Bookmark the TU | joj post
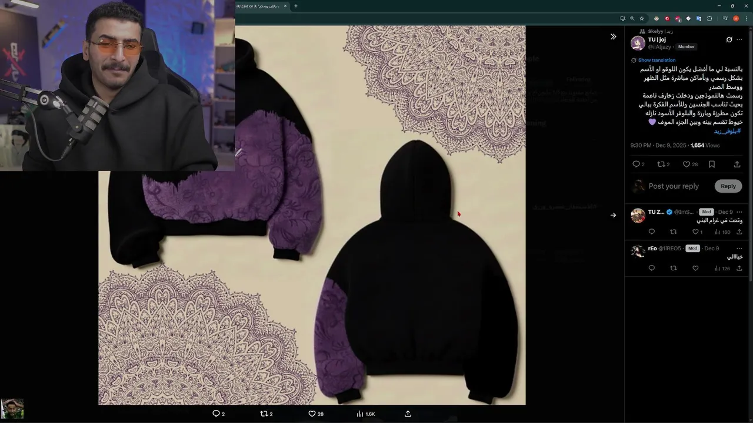 712,164
